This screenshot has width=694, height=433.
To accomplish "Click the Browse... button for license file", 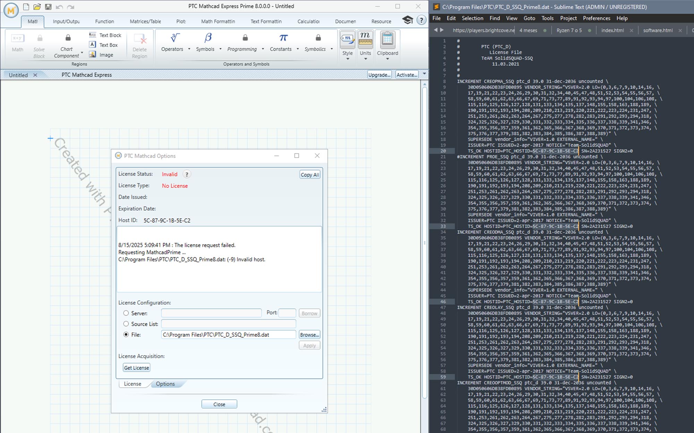I will point(309,335).
